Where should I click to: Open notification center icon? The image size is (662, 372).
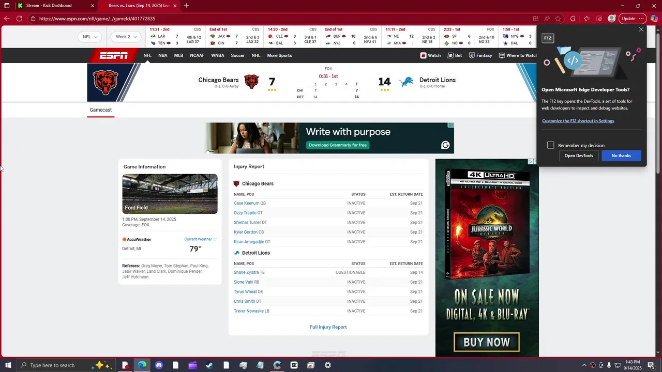(651, 365)
